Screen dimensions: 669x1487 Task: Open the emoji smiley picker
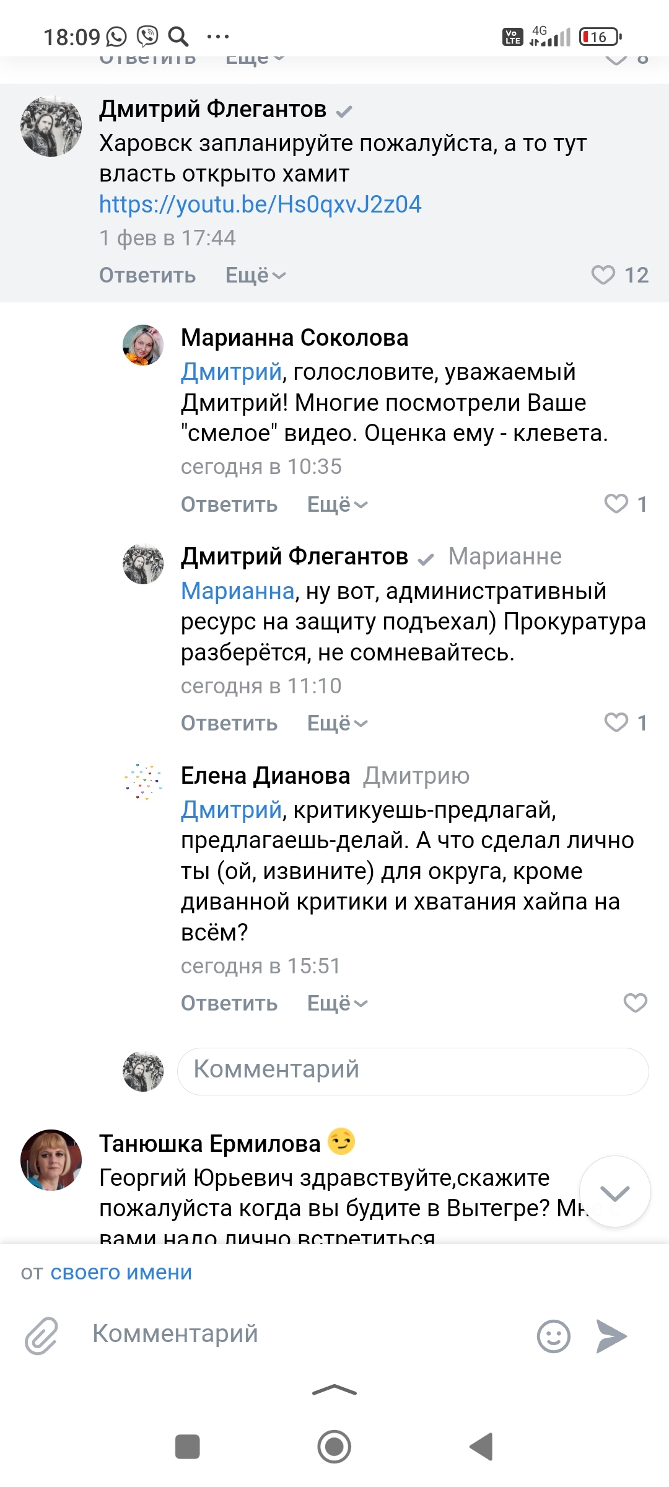(553, 1336)
